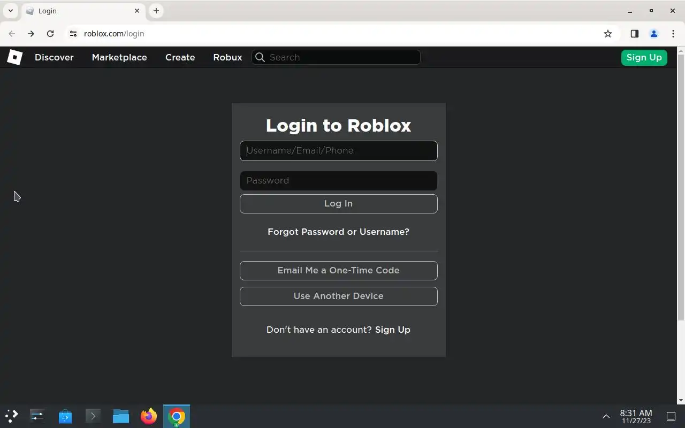Click the scrollbar up arrow
The image size is (685, 428).
681,51
